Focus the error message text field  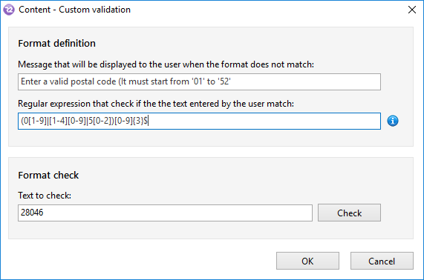(199, 81)
